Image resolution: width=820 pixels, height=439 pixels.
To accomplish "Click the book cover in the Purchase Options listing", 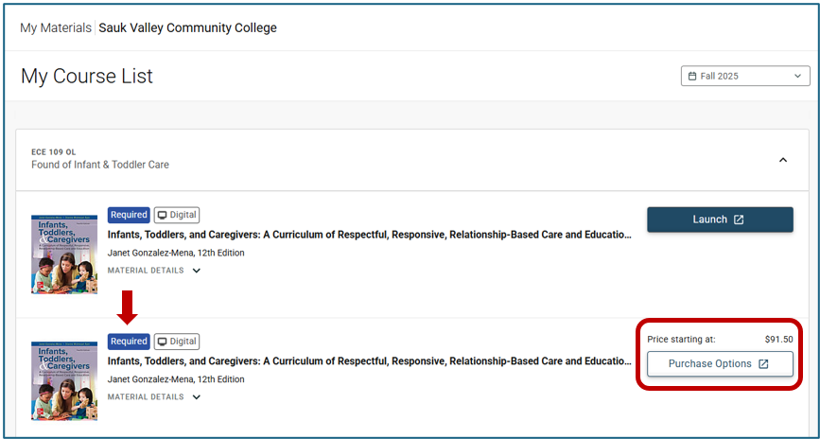I will [63, 380].
